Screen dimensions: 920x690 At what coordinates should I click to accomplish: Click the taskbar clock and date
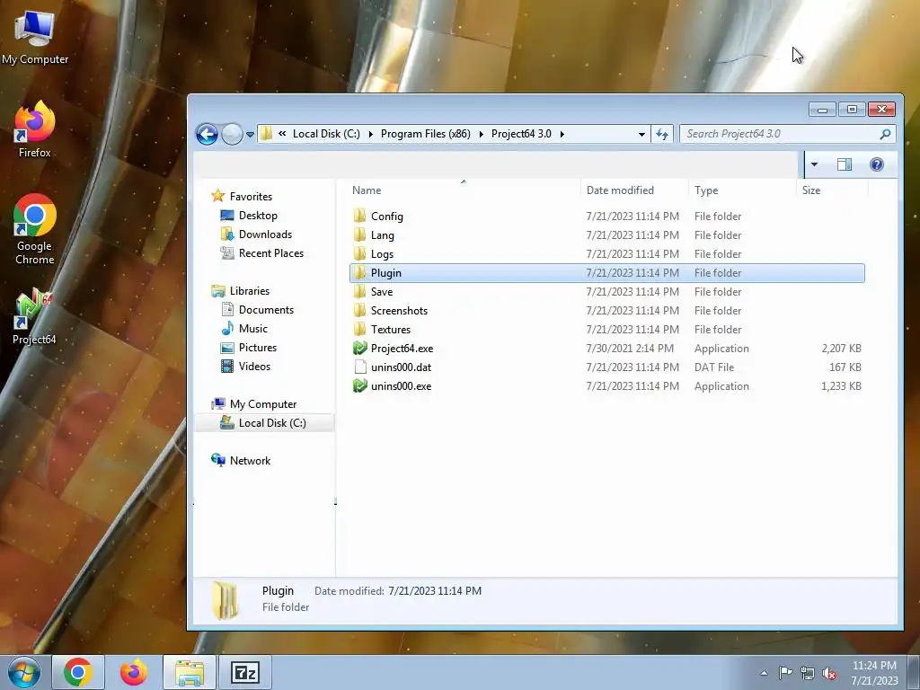point(874,673)
